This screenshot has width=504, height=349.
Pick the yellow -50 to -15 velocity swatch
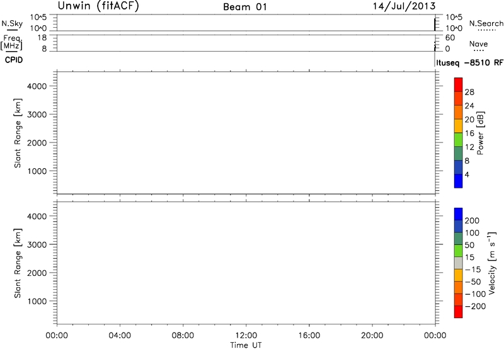(x=459, y=275)
